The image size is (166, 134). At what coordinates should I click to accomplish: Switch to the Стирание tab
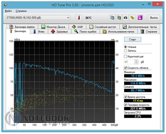point(149,32)
